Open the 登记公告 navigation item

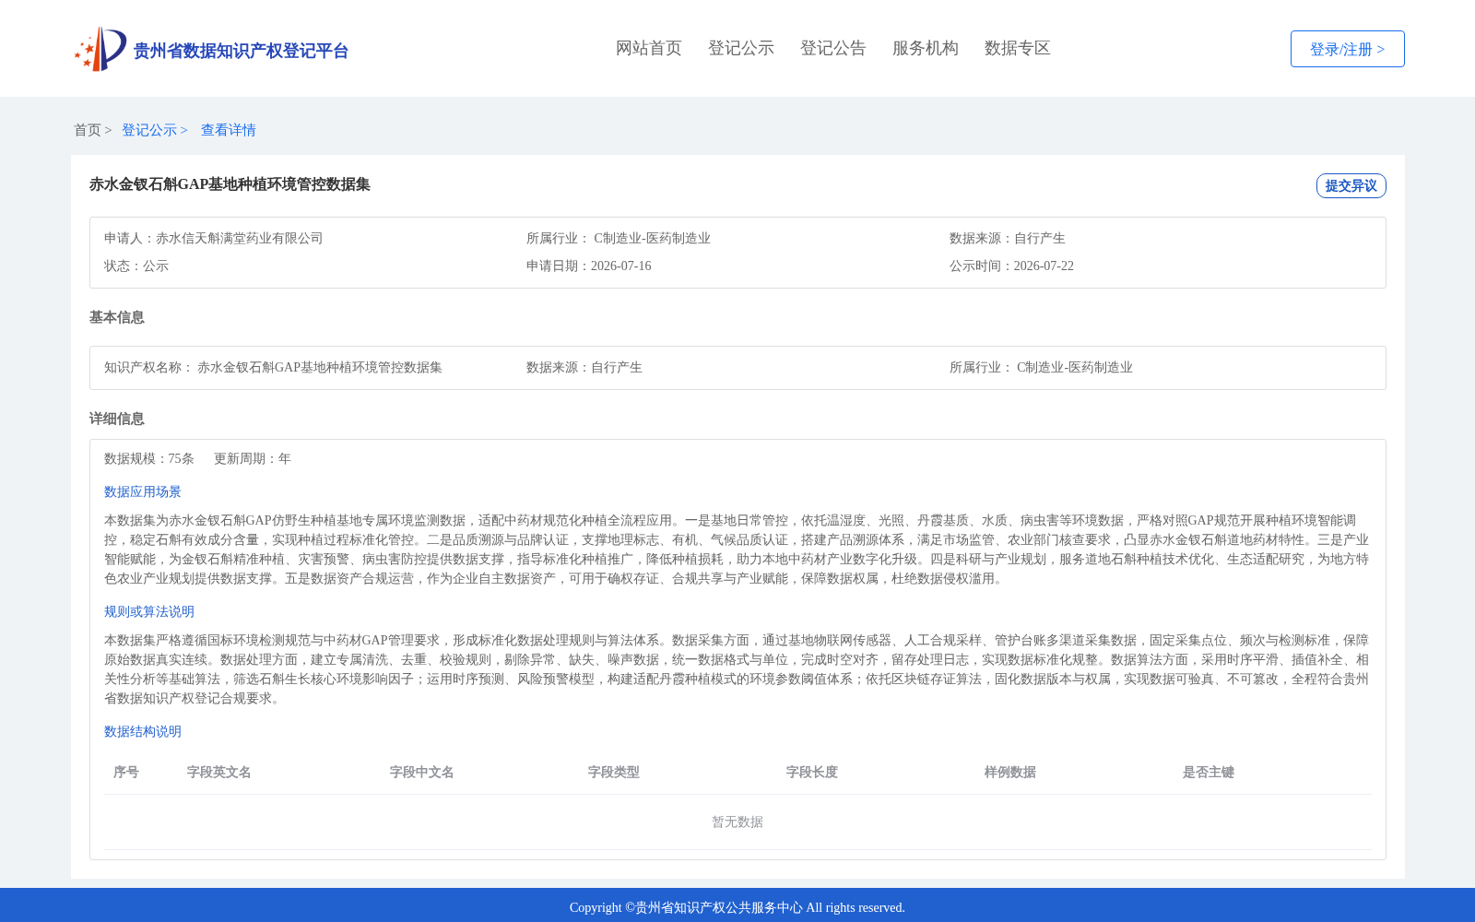point(833,48)
